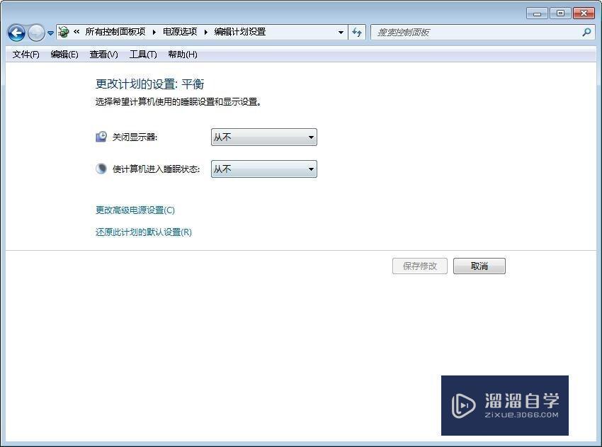This screenshot has height=447, width=602.
Task: Click inside the 搜索控制面板 search field
Action: coord(460,32)
